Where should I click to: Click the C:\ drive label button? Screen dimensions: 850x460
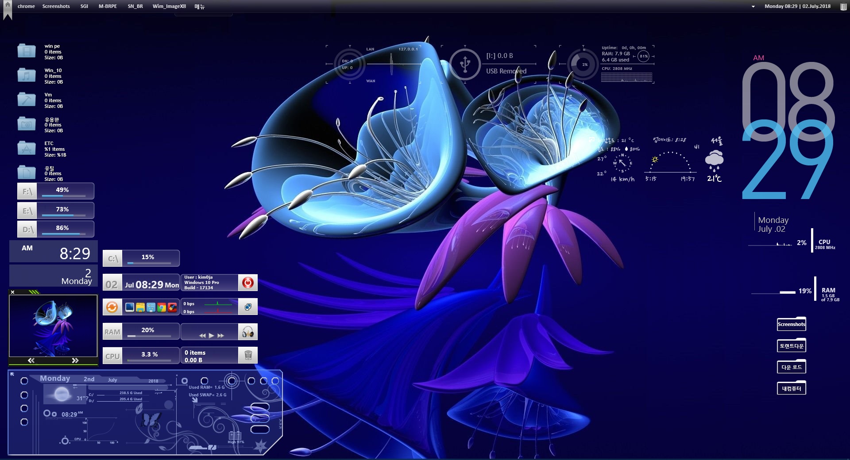pos(113,259)
